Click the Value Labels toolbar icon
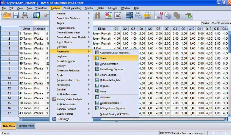This screenshot has height=135, width=231. pyautogui.click(x=159, y=15)
